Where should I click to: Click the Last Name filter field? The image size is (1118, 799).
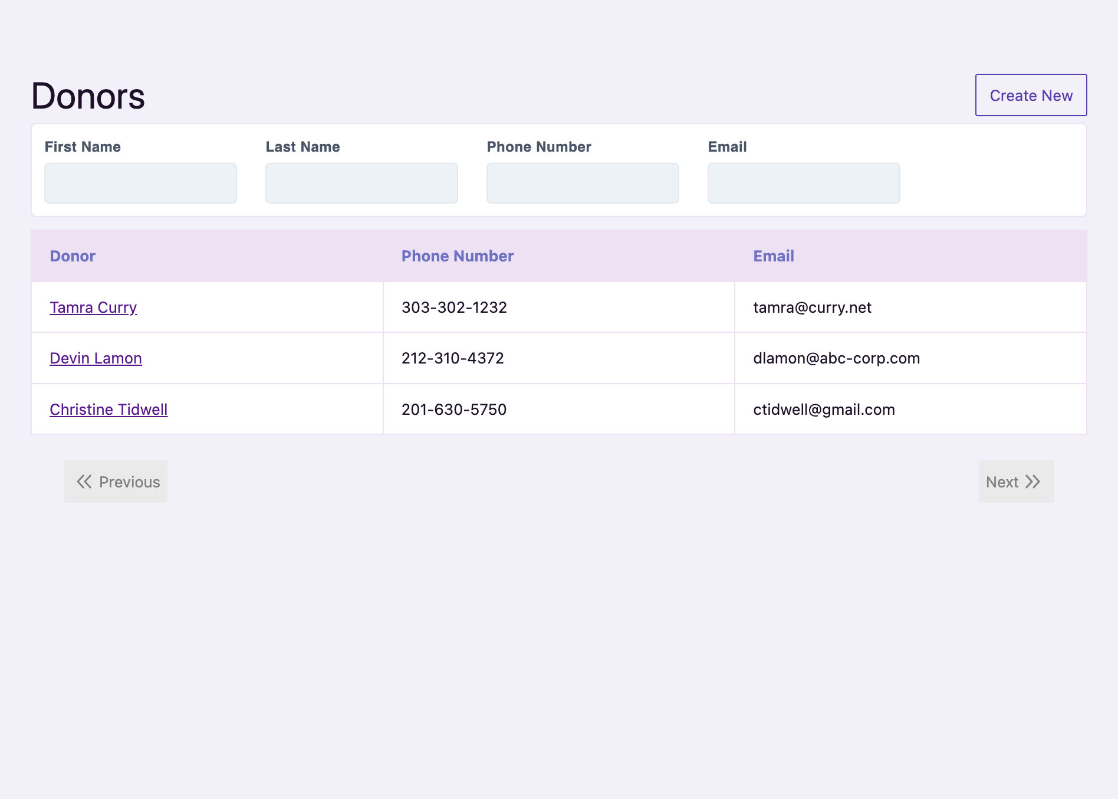pos(361,183)
